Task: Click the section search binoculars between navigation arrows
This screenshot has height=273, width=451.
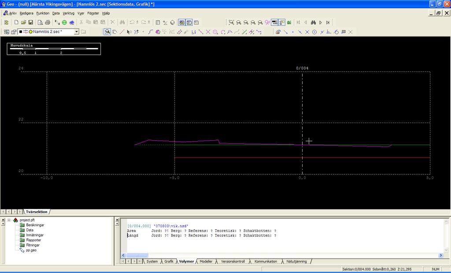Action: 313,22
